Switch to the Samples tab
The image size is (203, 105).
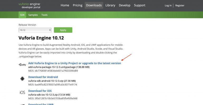click(33, 15)
